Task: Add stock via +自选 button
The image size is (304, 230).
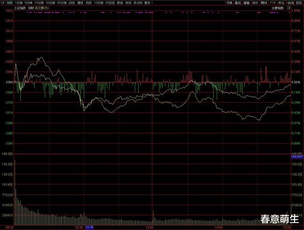Action: click(290, 3)
